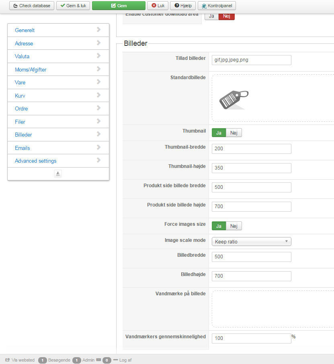The image size is (334, 364).
Task: Open the Valuta settings tab
Action: (x=22, y=56)
